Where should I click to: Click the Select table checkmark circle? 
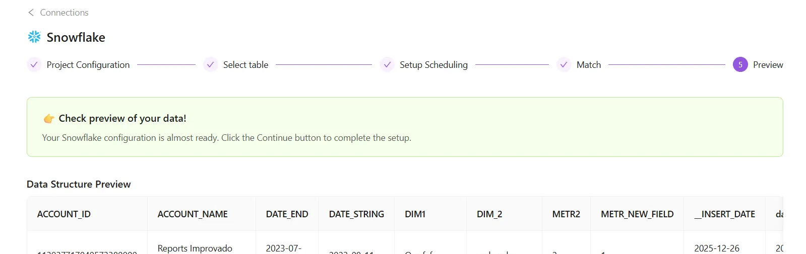tap(211, 65)
